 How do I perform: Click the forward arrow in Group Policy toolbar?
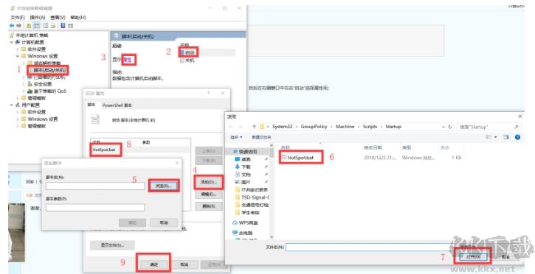[x=18, y=26]
